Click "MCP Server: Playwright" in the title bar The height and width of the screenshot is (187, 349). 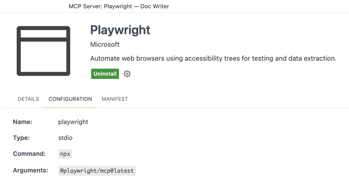click(x=102, y=6)
